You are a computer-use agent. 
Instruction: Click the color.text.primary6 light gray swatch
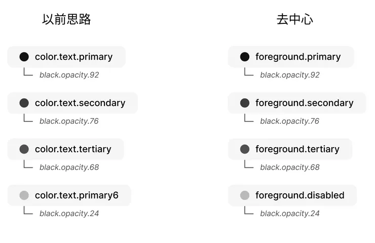[x=24, y=195]
